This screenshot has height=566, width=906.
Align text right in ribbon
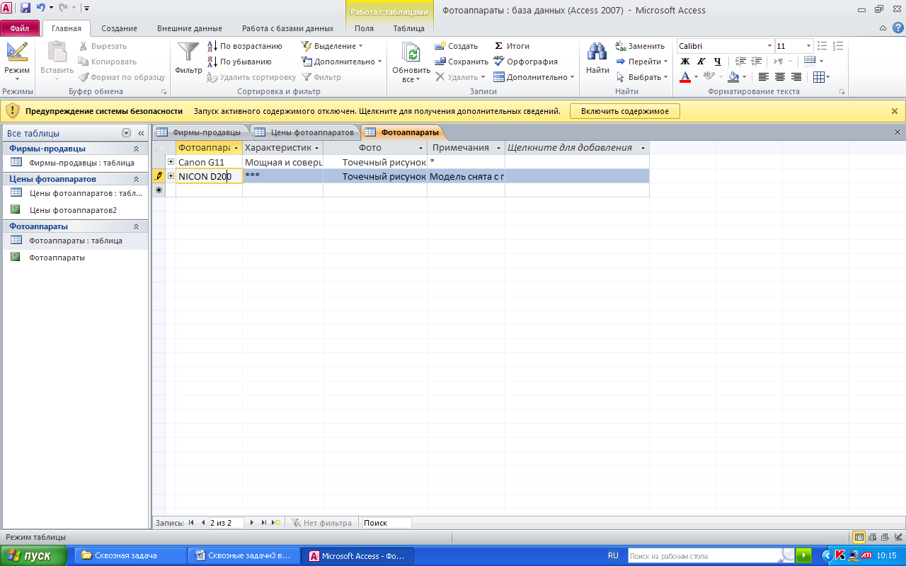point(796,77)
